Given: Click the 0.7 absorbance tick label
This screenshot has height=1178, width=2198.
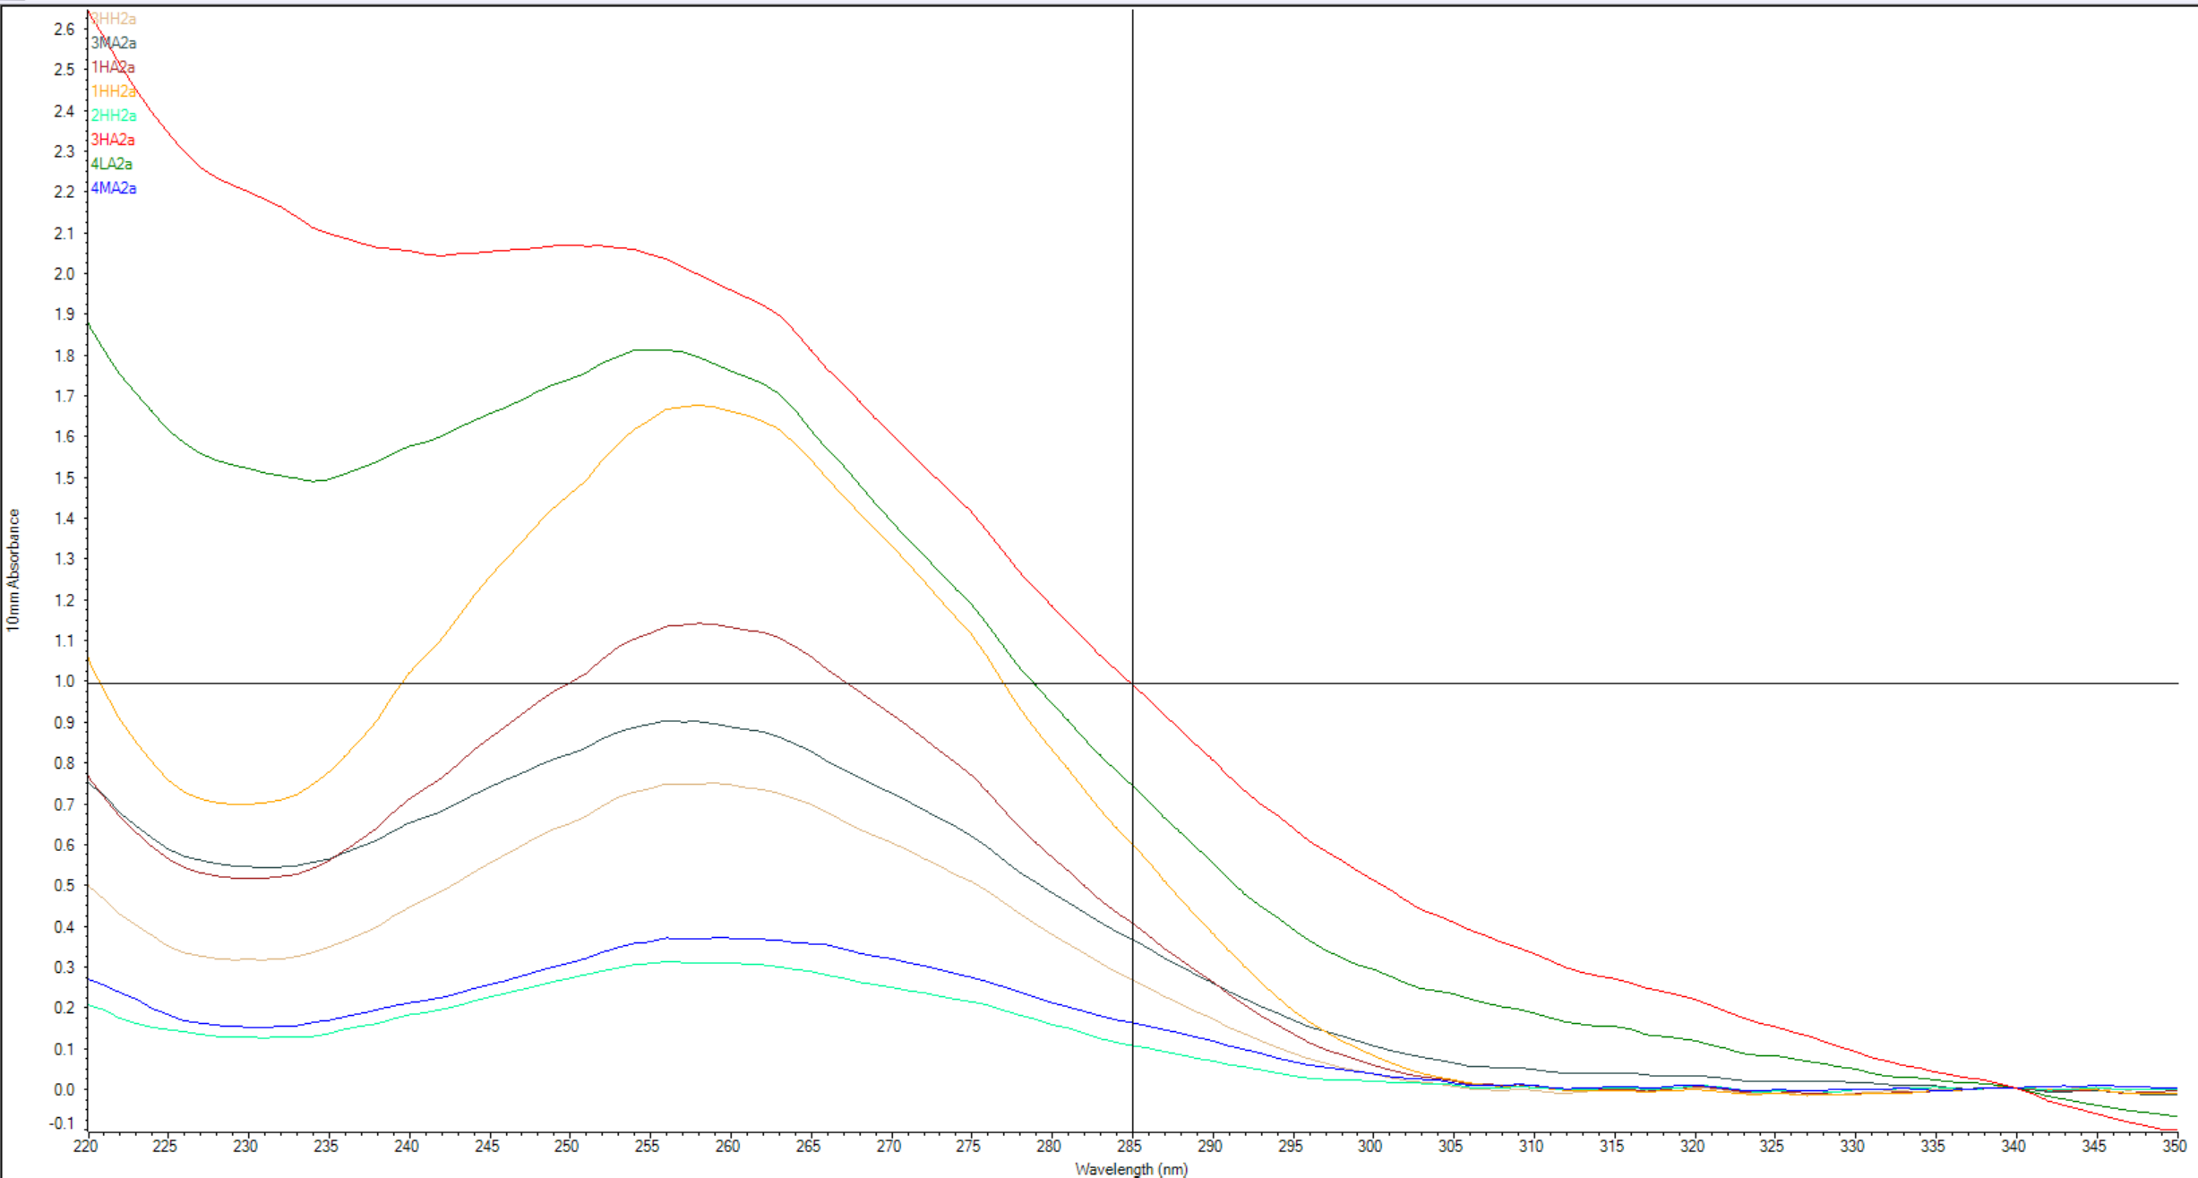Looking at the screenshot, I should (x=64, y=804).
